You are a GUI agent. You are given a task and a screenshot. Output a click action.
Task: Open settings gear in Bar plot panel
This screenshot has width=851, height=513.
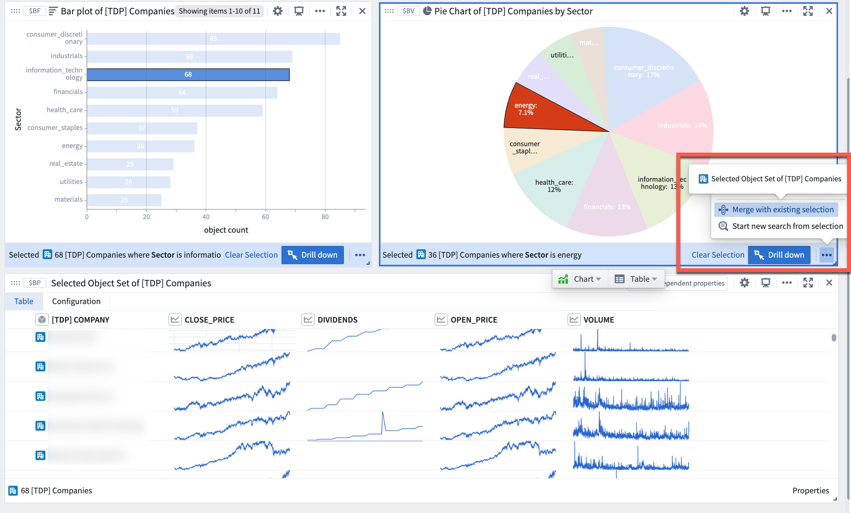(278, 11)
